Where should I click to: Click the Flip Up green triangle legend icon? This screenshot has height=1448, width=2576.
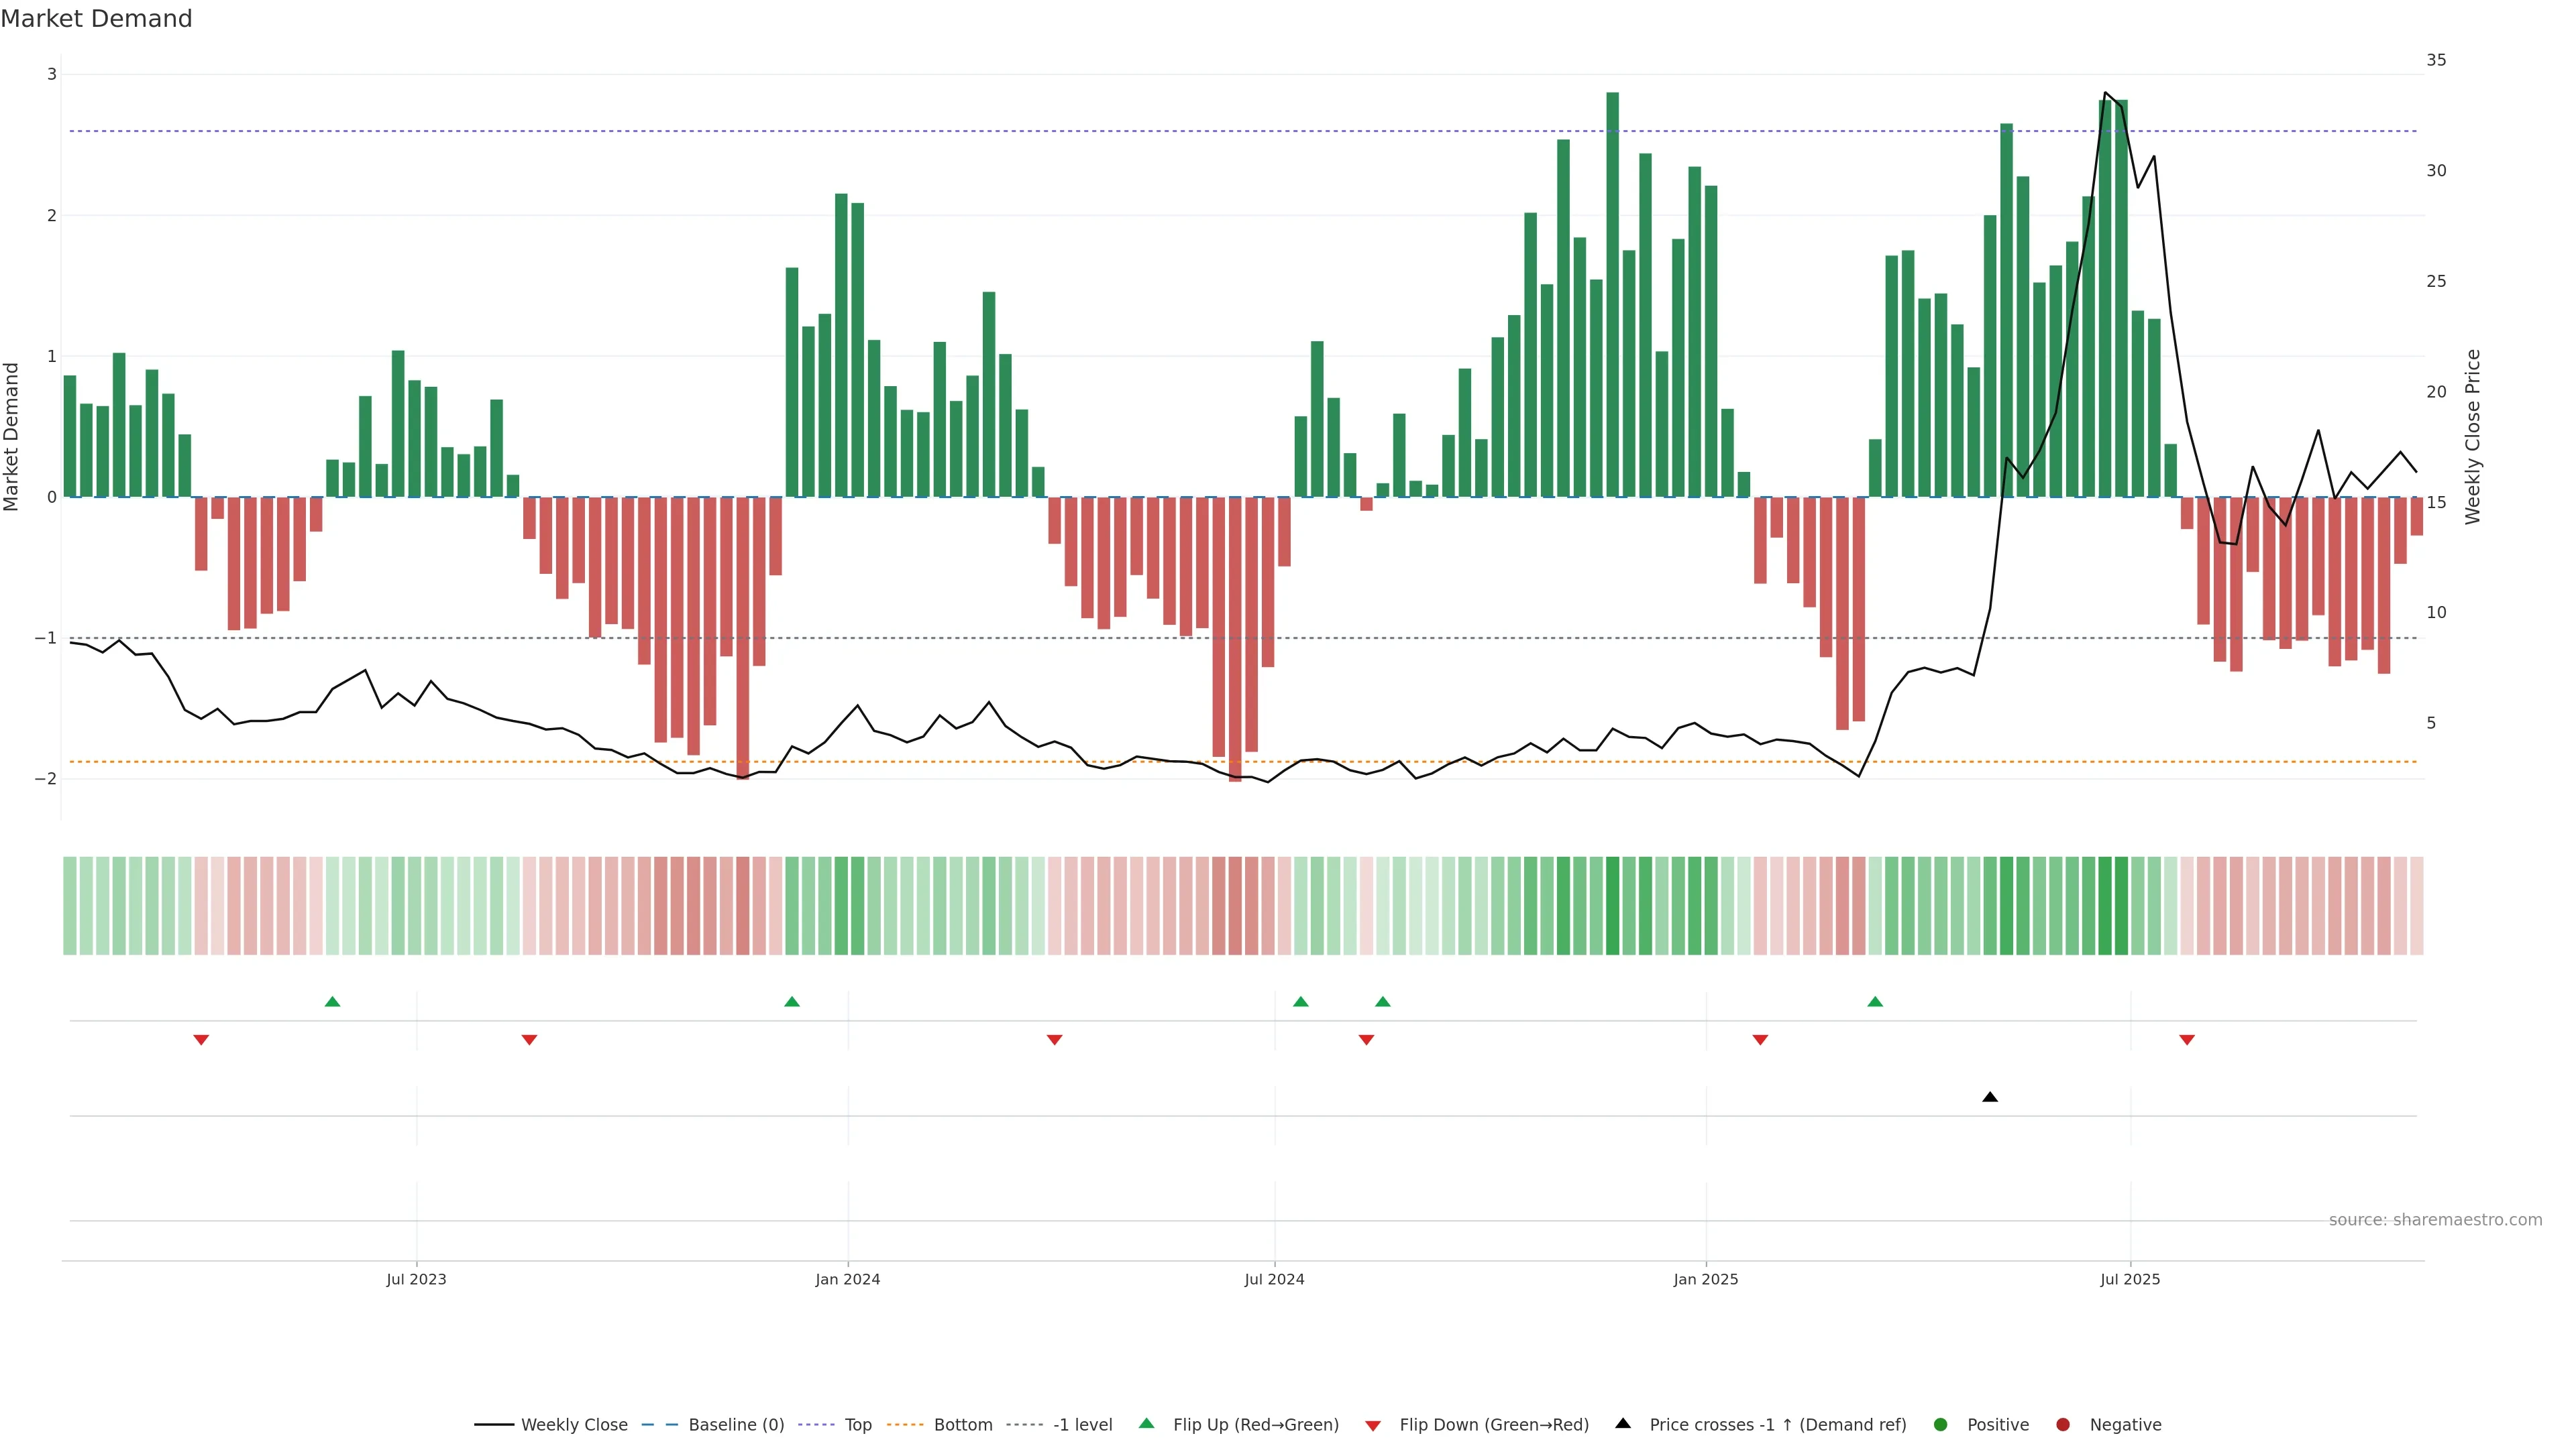(1147, 1424)
